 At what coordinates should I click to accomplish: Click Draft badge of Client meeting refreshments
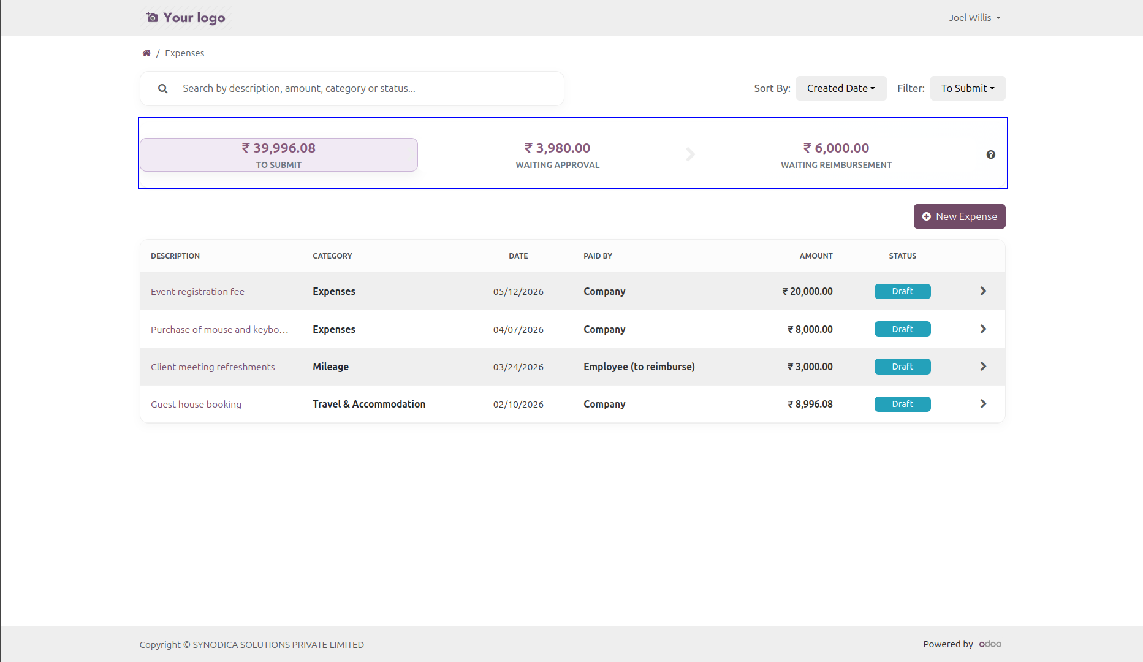(x=902, y=367)
